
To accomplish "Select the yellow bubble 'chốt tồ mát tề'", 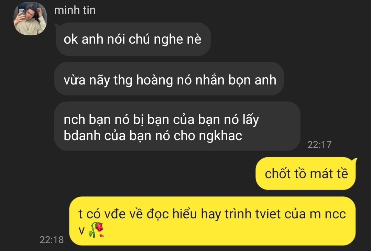I will [x=306, y=173].
